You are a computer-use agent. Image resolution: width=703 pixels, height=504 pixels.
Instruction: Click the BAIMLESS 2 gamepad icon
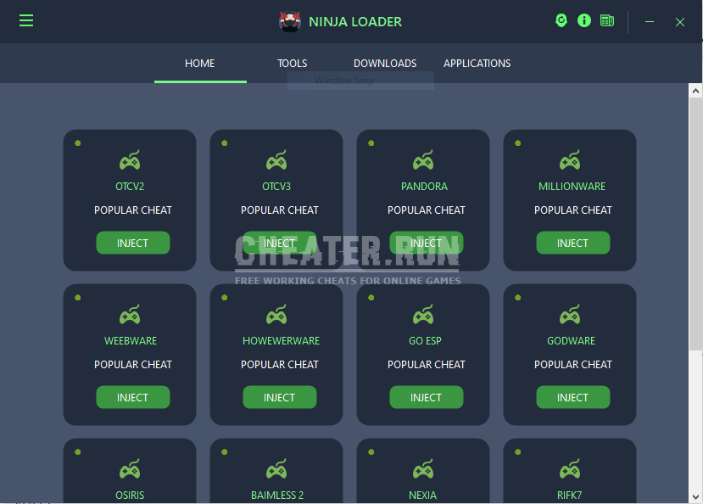point(276,468)
